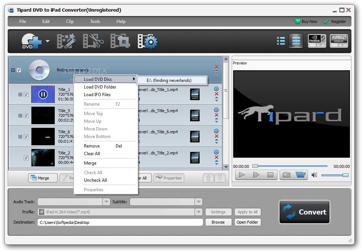Open the video Effect tool
The width and height of the screenshot is (362, 252).
click(x=66, y=41)
